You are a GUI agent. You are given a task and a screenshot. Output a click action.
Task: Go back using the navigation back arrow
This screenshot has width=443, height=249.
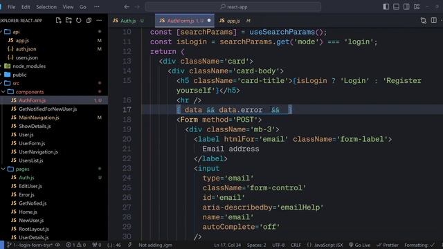pos(127,7)
